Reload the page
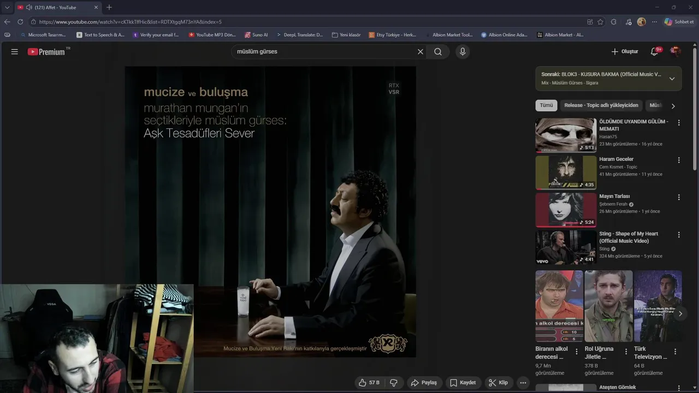 click(20, 22)
